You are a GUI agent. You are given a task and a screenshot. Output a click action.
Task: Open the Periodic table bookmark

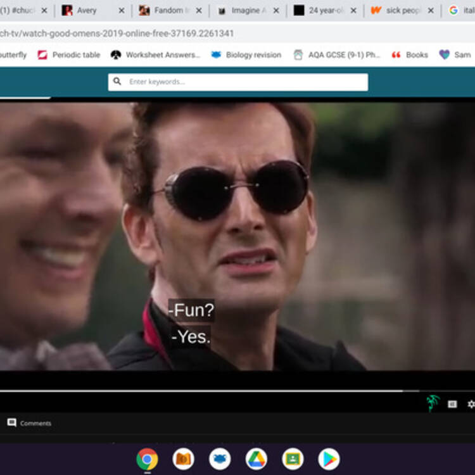[x=69, y=55]
